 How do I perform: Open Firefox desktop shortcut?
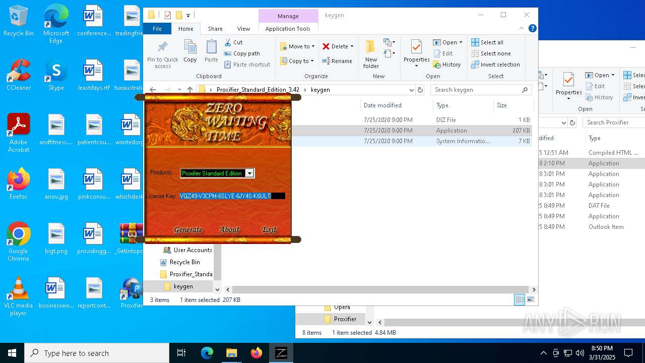pos(19,184)
